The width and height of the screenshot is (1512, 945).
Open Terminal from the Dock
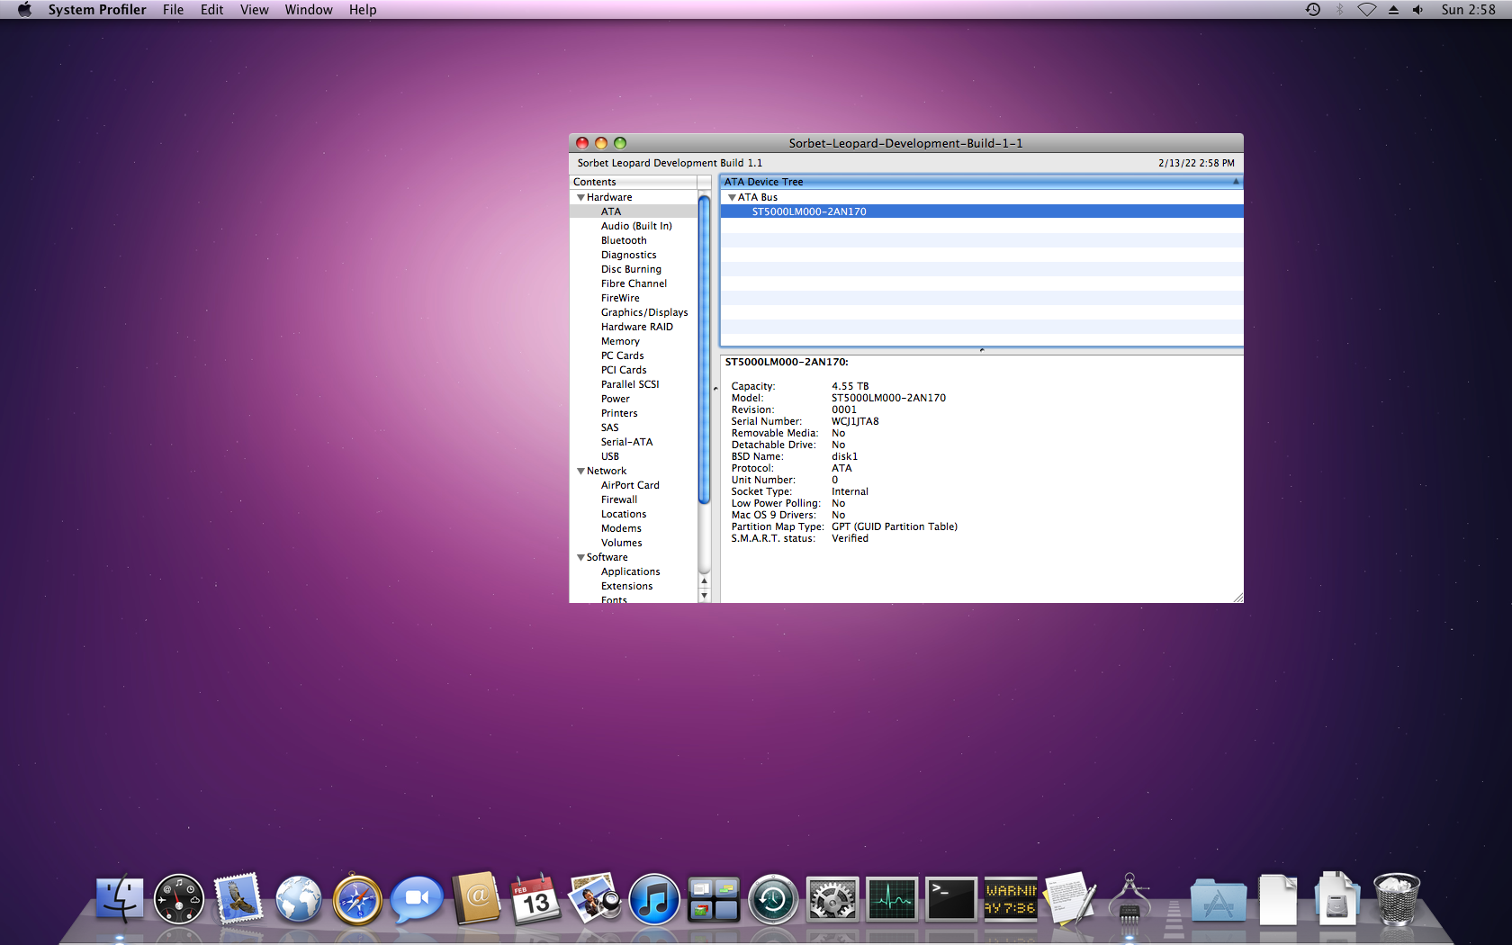click(951, 899)
